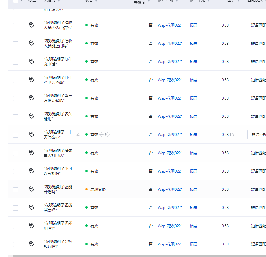The image size is (266, 257).
Task: Click 短语匹配 cell in 还能用吗? row
Action: coord(258,226)
